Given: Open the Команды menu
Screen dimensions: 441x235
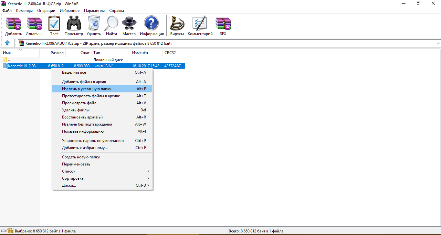Looking at the screenshot, I should click(x=24, y=11).
